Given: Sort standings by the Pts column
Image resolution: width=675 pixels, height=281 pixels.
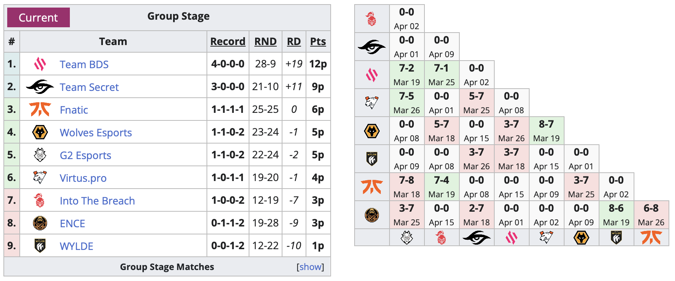Looking at the screenshot, I should (318, 41).
